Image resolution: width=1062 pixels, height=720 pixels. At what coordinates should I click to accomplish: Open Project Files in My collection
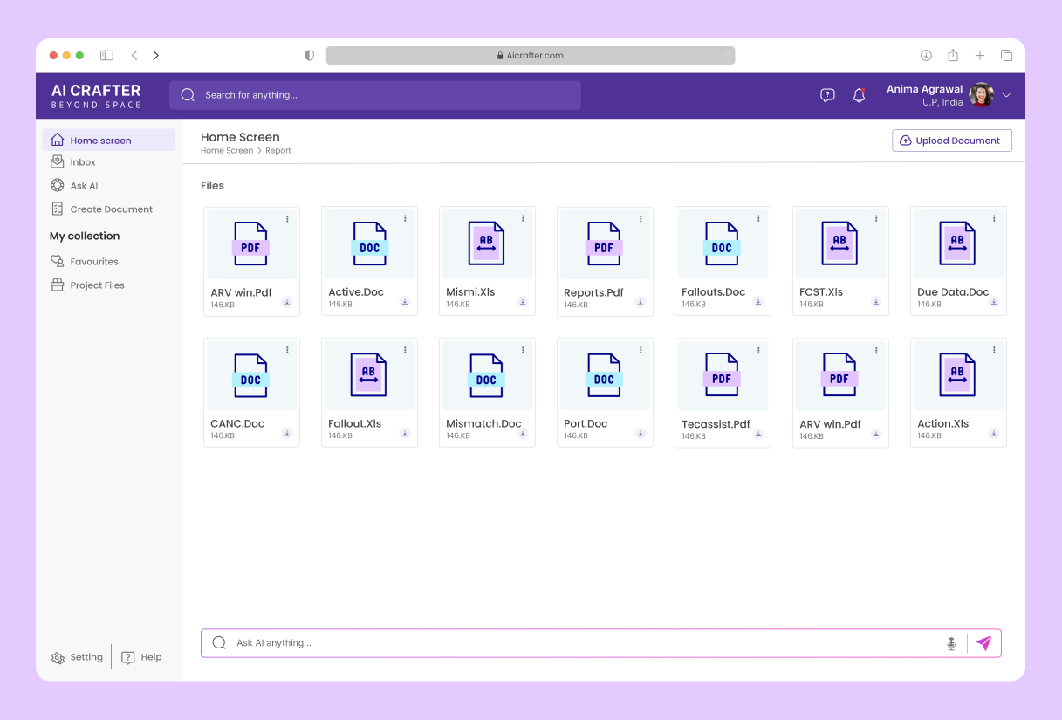pos(98,285)
